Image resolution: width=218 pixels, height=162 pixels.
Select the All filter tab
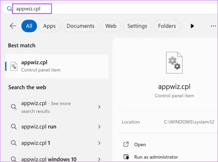click(x=29, y=26)
